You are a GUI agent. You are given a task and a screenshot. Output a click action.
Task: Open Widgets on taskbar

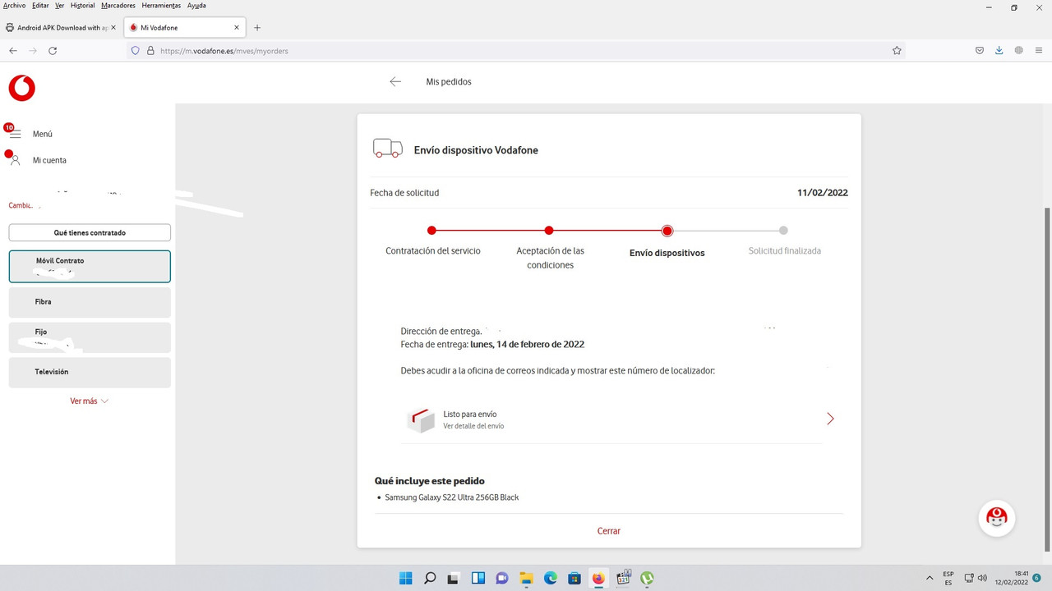[x=478, y=578]
